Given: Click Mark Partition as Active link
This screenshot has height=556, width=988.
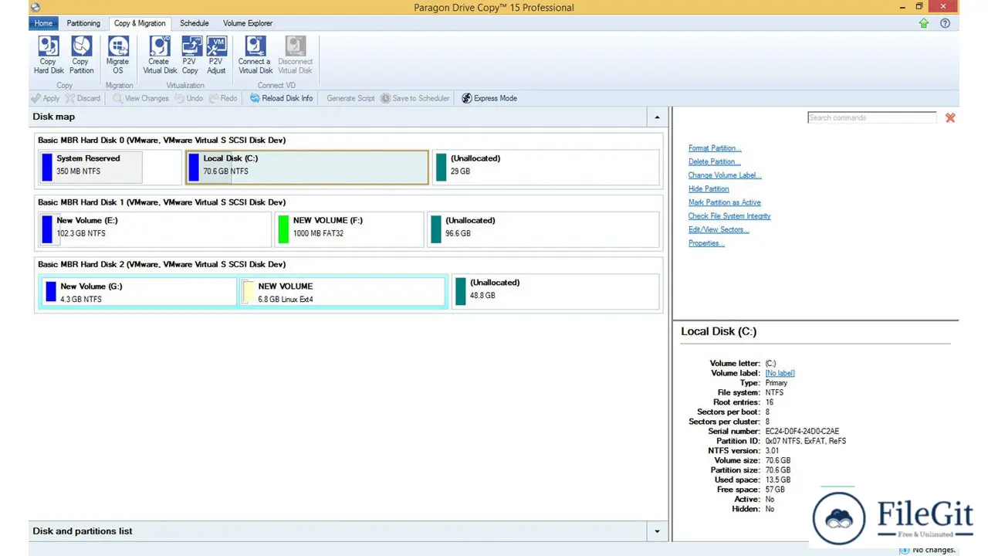Looking at the screenshot, I should pyautogui.click(x=725, y=202).
